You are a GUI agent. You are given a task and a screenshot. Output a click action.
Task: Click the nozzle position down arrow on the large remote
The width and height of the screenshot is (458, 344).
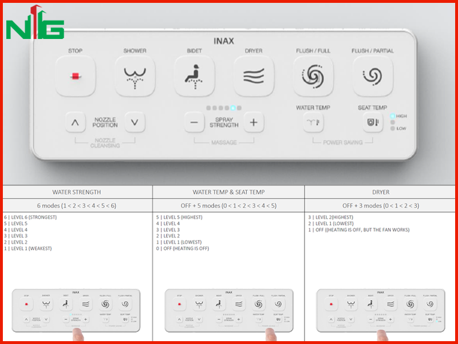[x=135, y=122]
